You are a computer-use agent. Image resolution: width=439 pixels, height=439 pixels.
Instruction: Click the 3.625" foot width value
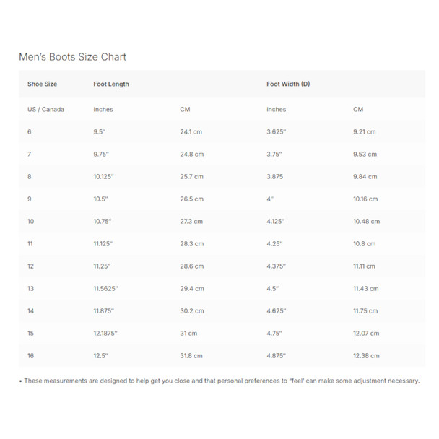point(277,132)
